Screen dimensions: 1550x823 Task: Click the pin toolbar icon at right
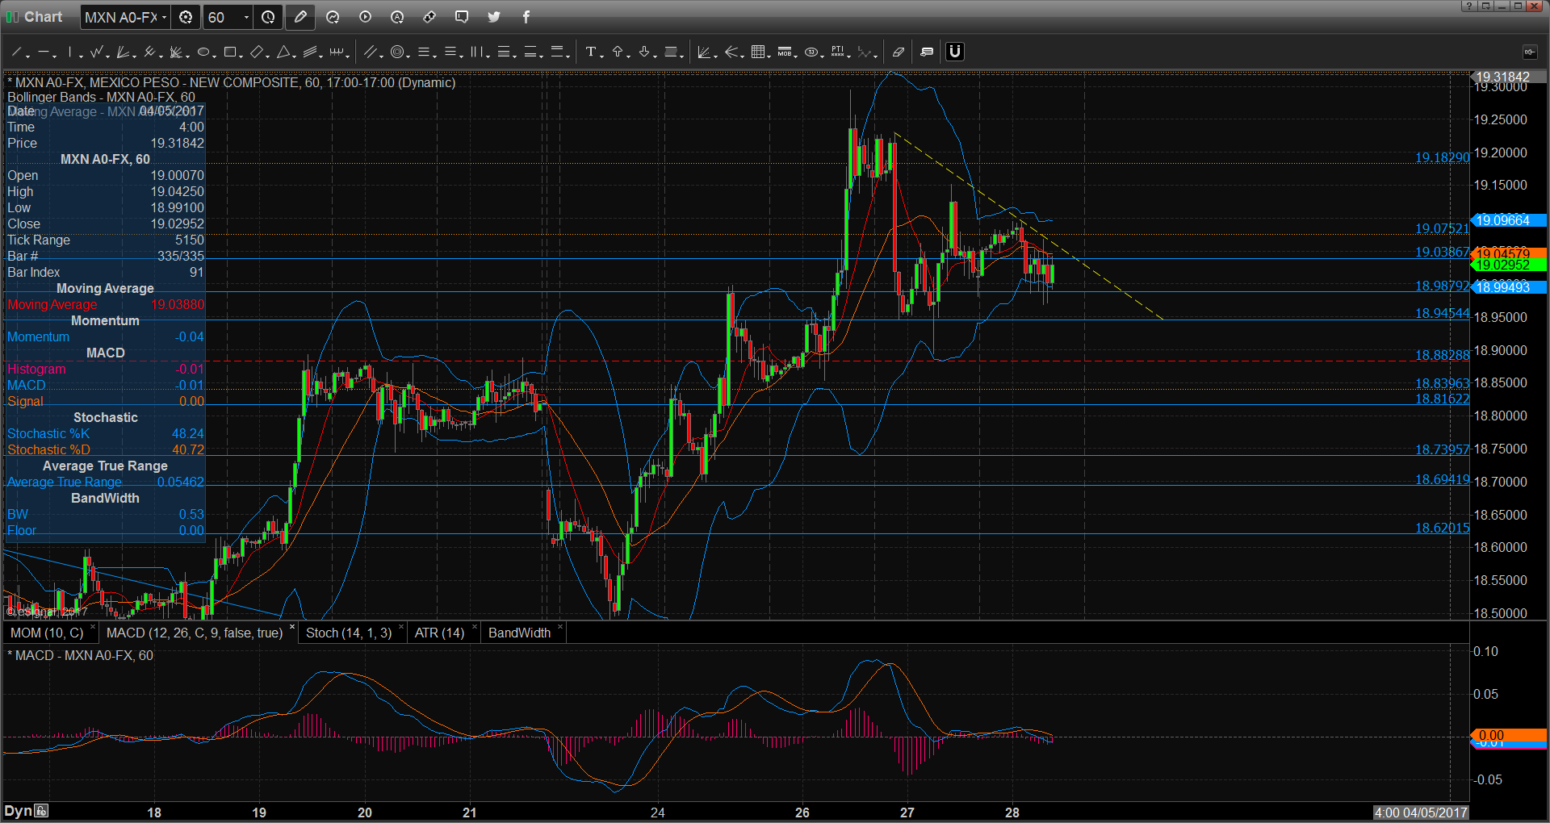1530,52
